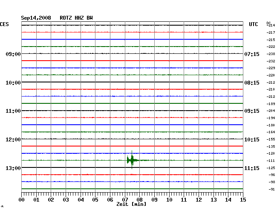
Task: Click the 09:00 local time label
Action: [x=13, y=54]
